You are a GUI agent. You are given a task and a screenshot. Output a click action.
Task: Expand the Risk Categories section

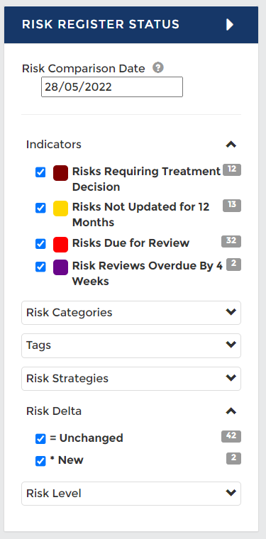(131, 313)
